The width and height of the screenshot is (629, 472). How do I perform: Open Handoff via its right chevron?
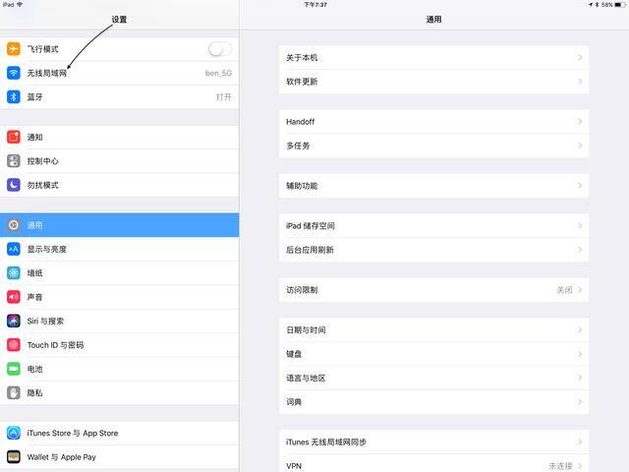click(580, 122)
